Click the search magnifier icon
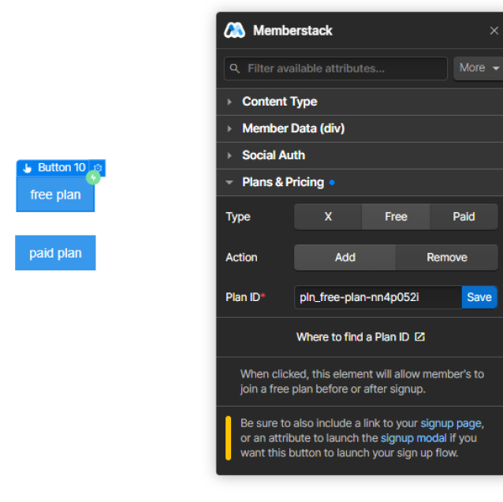This screenshot has height=502, width=503. pyautogui.click(x=234, y=69)
